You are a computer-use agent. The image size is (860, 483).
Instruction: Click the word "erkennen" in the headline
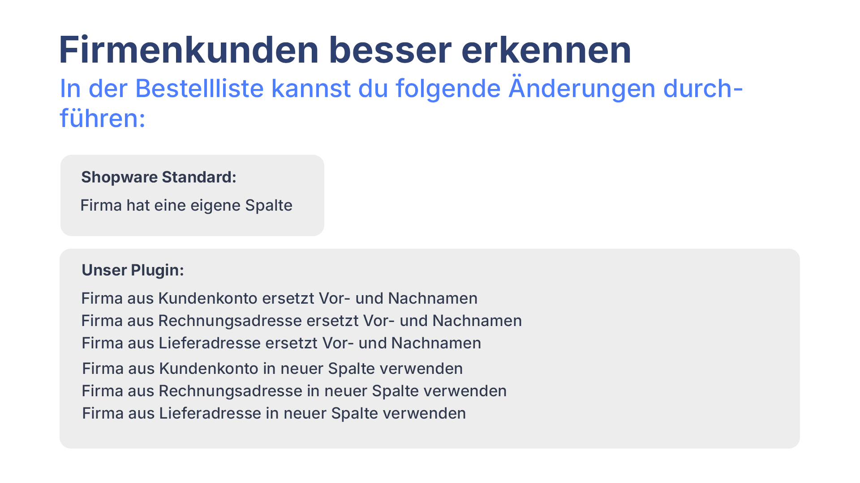[x=546, y=50]
